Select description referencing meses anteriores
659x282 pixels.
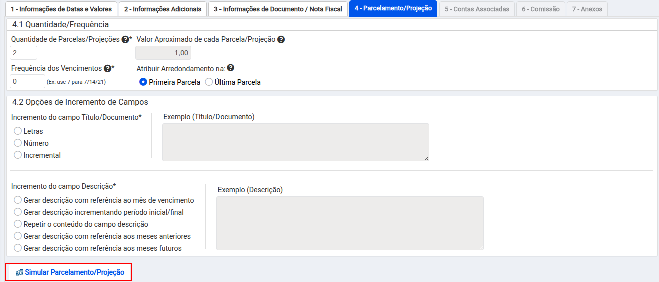pyautogui.click(x=18, y=236)
